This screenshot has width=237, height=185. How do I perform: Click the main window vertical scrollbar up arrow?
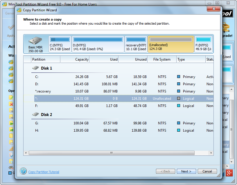point(231,89)
